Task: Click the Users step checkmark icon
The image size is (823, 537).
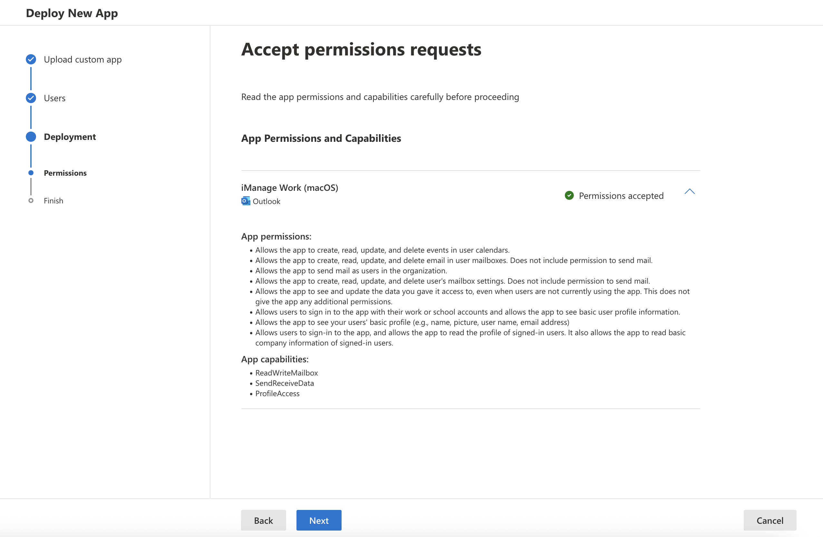Action: pyautogui.click(x=31, y=98)
